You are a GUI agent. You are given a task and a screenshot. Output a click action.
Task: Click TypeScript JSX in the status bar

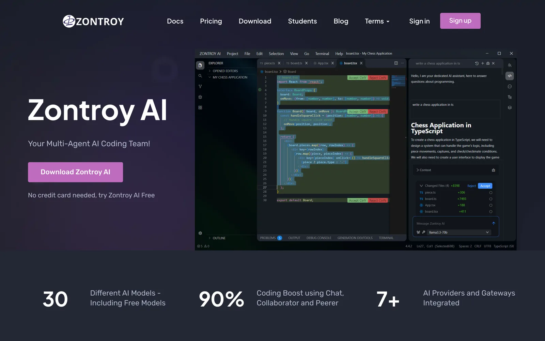(x=504, y=246)
